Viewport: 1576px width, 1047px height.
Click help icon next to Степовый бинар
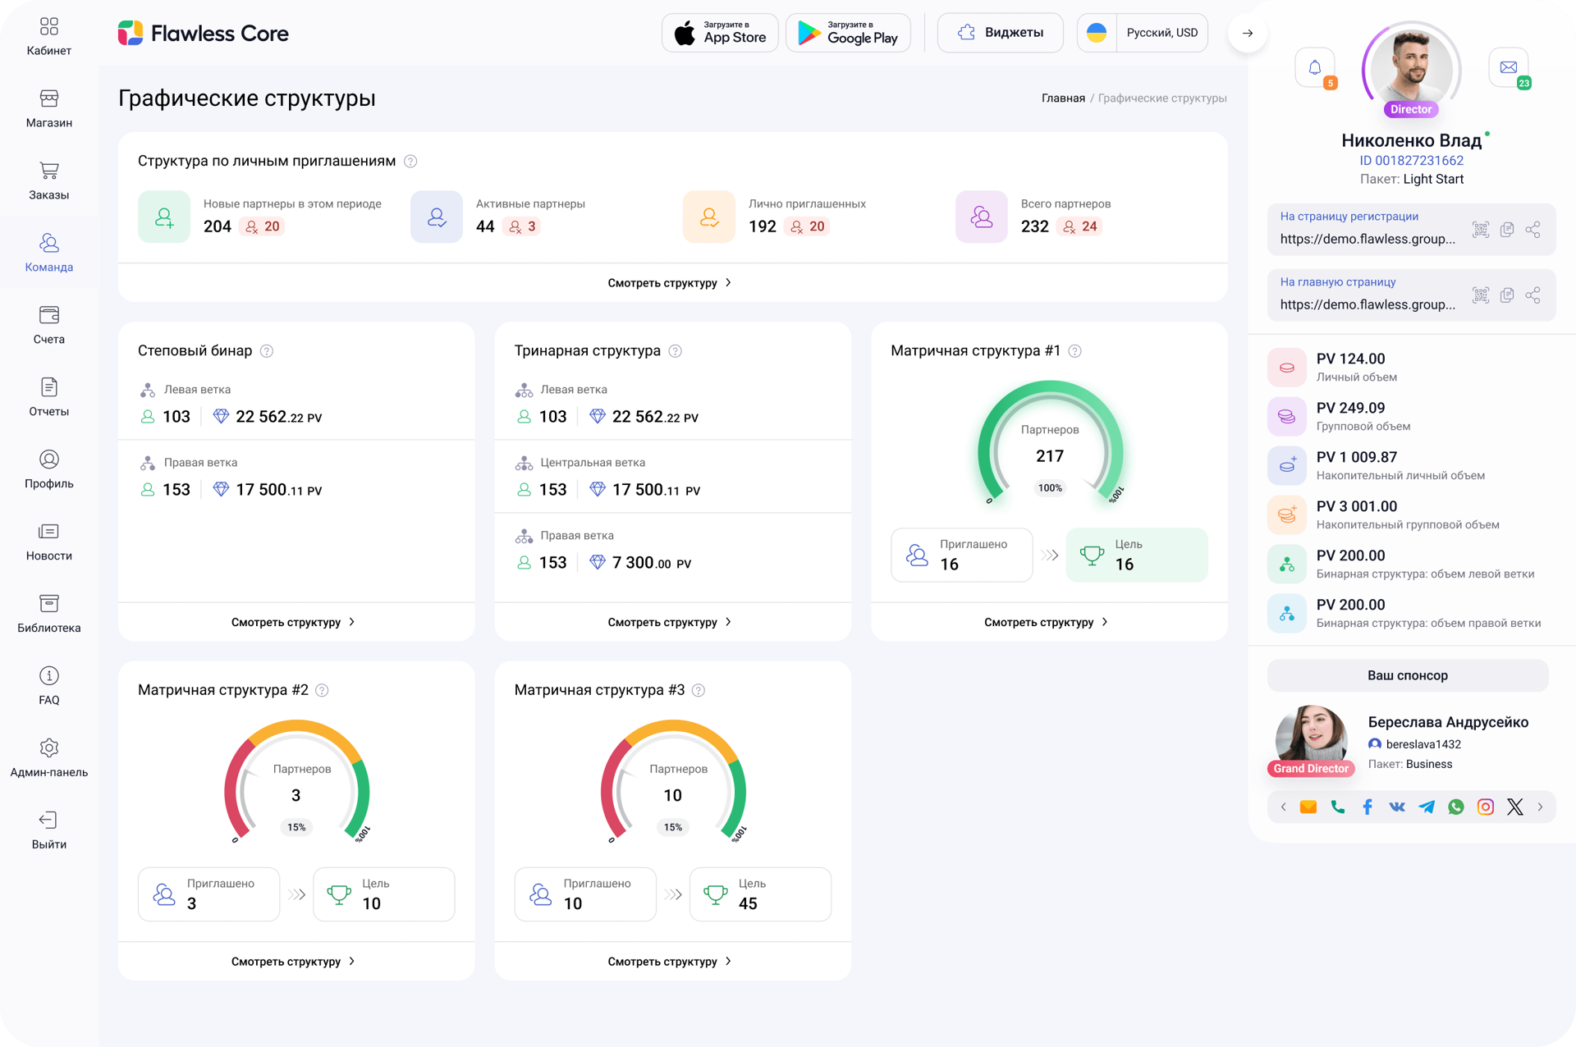(267, 351)
